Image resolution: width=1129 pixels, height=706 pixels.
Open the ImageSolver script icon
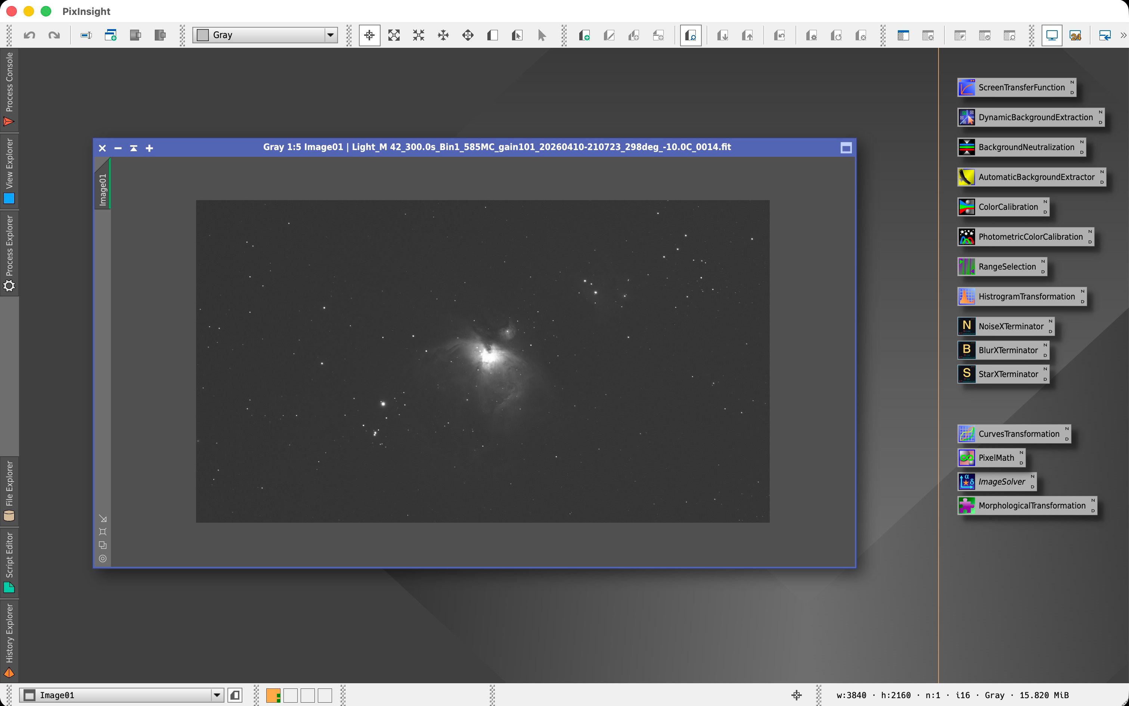(997, 481)
